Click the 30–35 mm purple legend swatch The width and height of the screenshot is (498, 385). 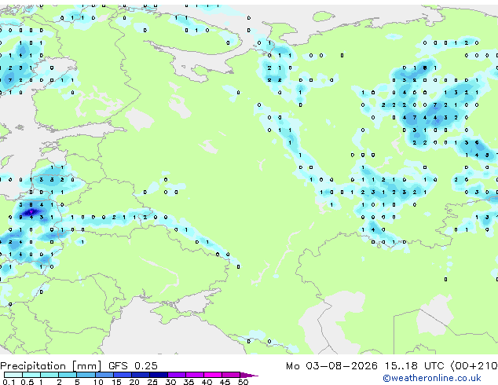tap(177, 375)
